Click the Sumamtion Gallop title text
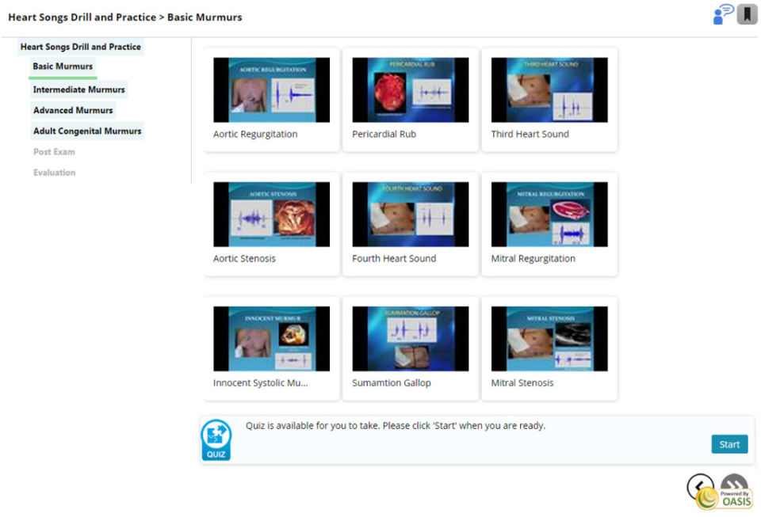This screenshot has height=517, width=761. pos(391,382)
